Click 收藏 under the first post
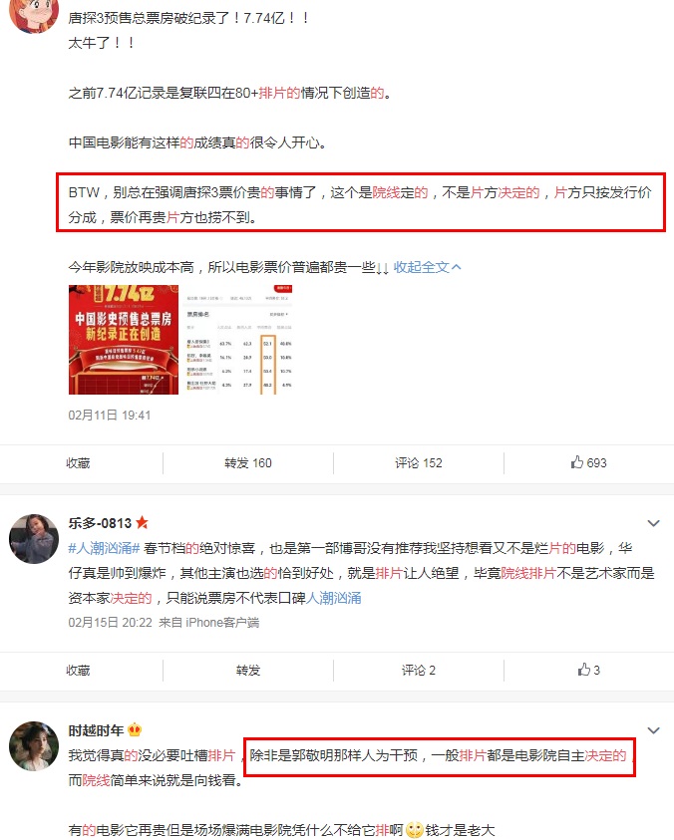The height and width of the screenshot is (840, 674). 78,463
